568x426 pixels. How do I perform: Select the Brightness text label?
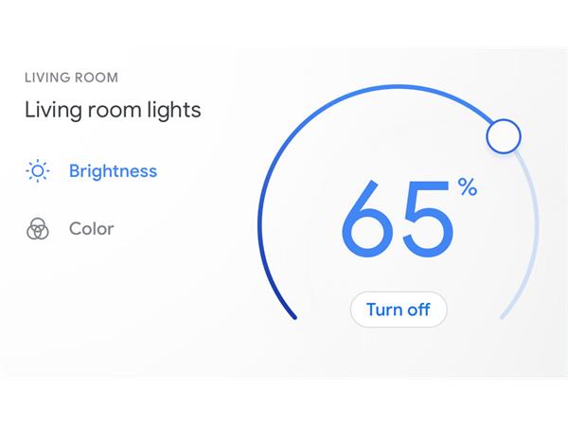pyautogui.click(x=113, y=171)
